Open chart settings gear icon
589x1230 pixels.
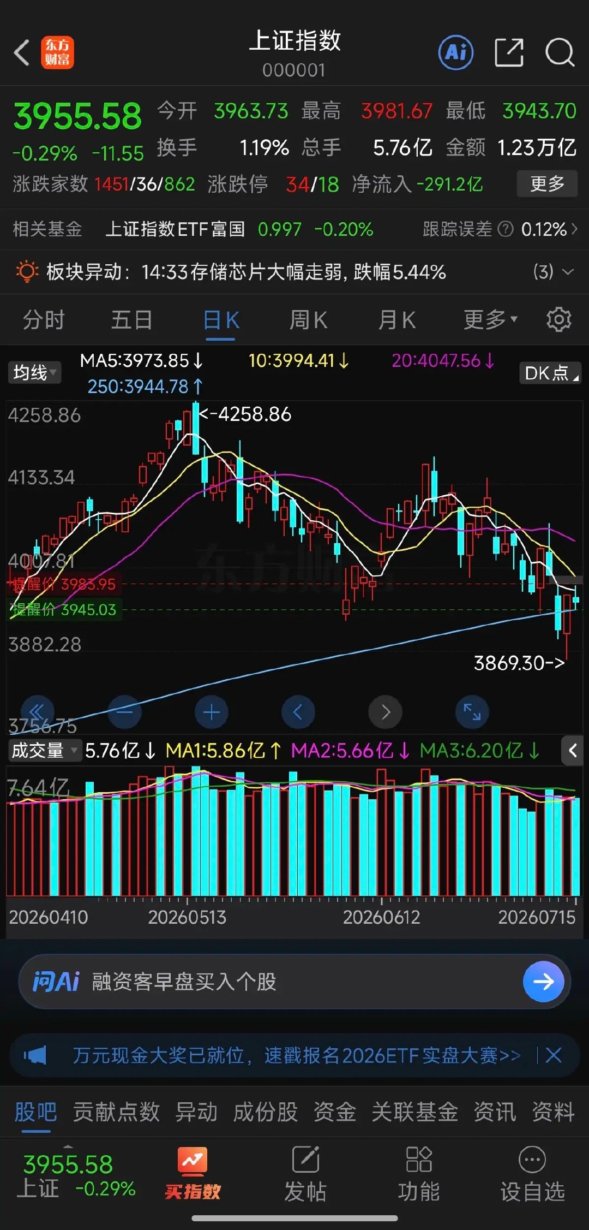559,319
